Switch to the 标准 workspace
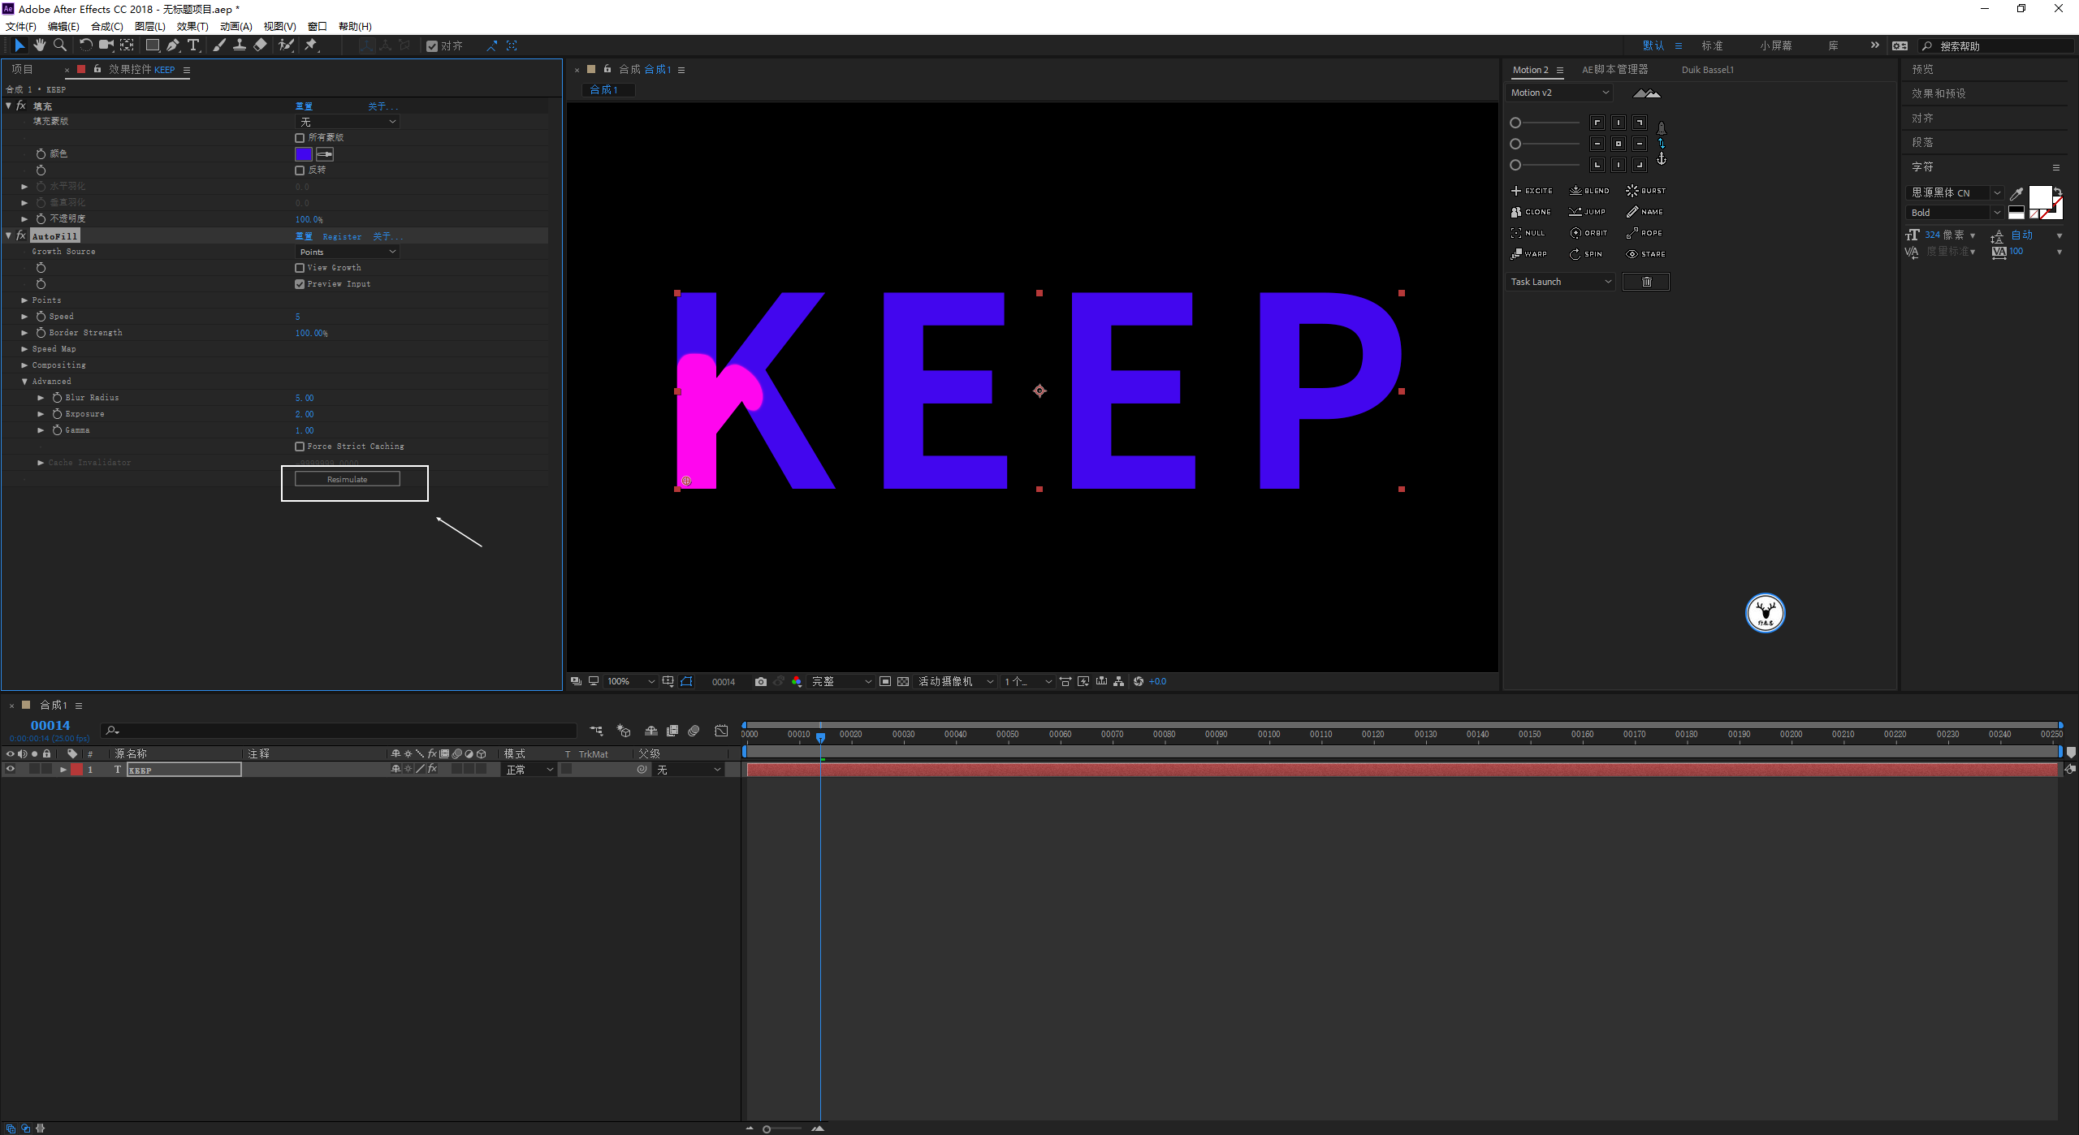The width and height of the screenshot is (2079, 1135). (x=1712, y=45)
